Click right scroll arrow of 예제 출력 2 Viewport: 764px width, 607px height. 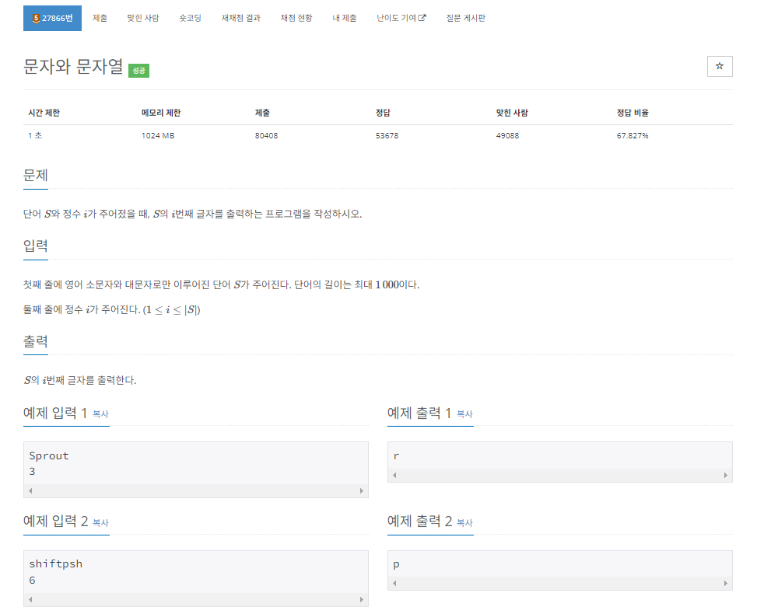726,583
